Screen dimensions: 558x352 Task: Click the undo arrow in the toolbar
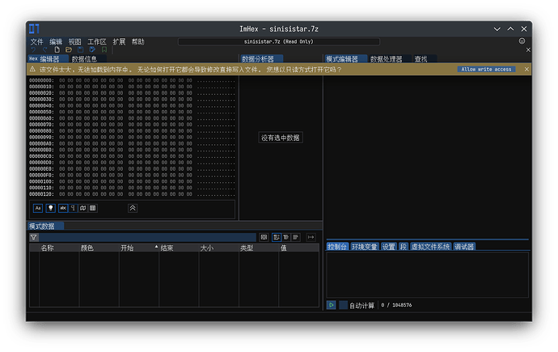pos(33,50)
